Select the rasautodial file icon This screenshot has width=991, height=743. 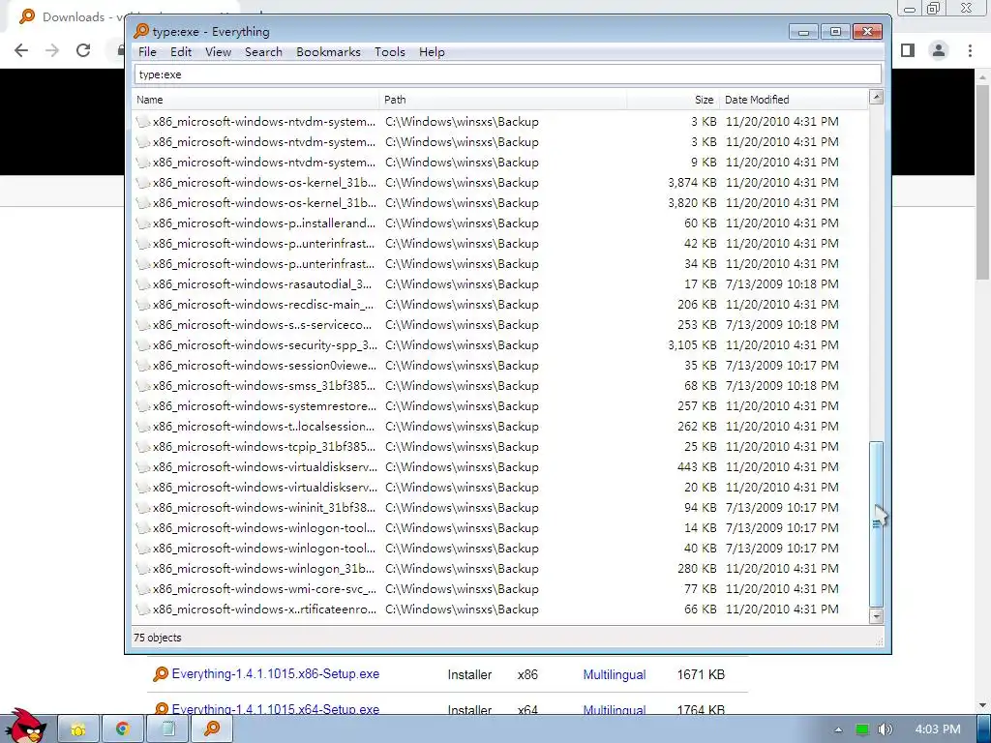pyautogui.click(x=143, y=284)
